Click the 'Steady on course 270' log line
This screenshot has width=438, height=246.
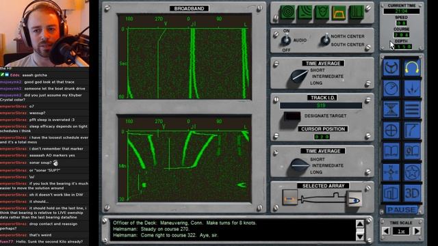(151, 229)
